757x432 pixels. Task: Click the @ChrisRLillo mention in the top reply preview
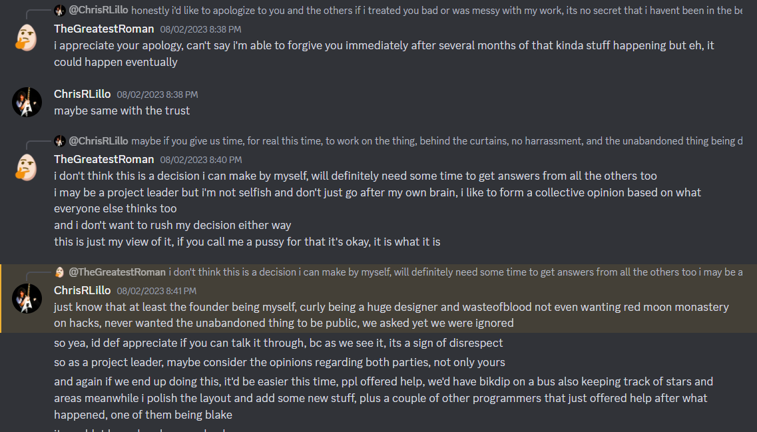click(99, 10)
